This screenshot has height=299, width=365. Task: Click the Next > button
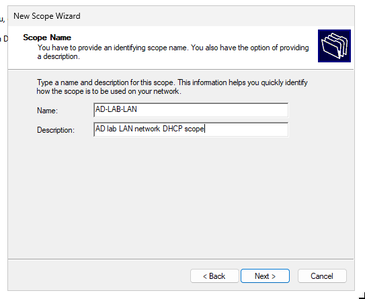[x=265, y=276]
